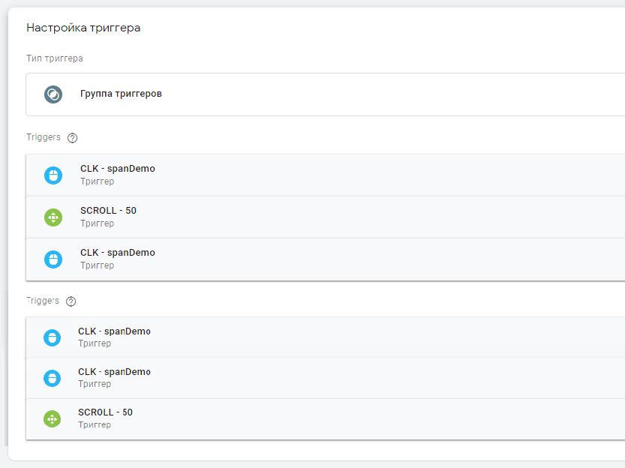This screenshot has width=625, height=468.
Task: Click the click icon beside second CLK - spanDemo below
Action: tap(53, 377)
